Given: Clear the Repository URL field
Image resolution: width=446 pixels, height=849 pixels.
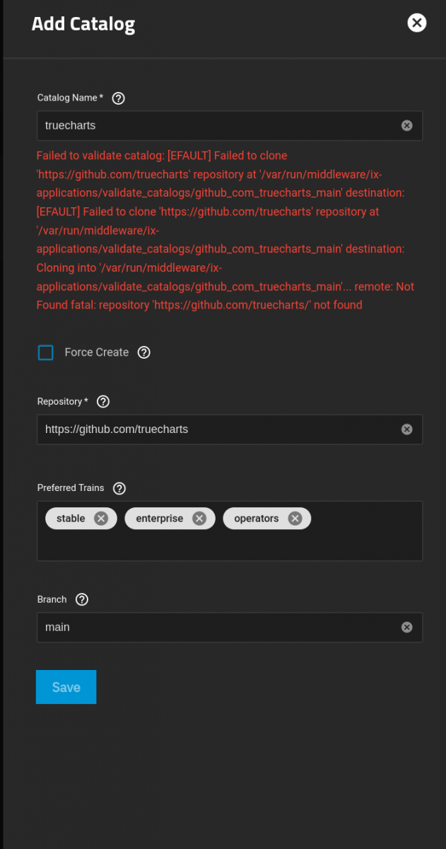Looking at the screenshot, I should (x=406, y=429).
